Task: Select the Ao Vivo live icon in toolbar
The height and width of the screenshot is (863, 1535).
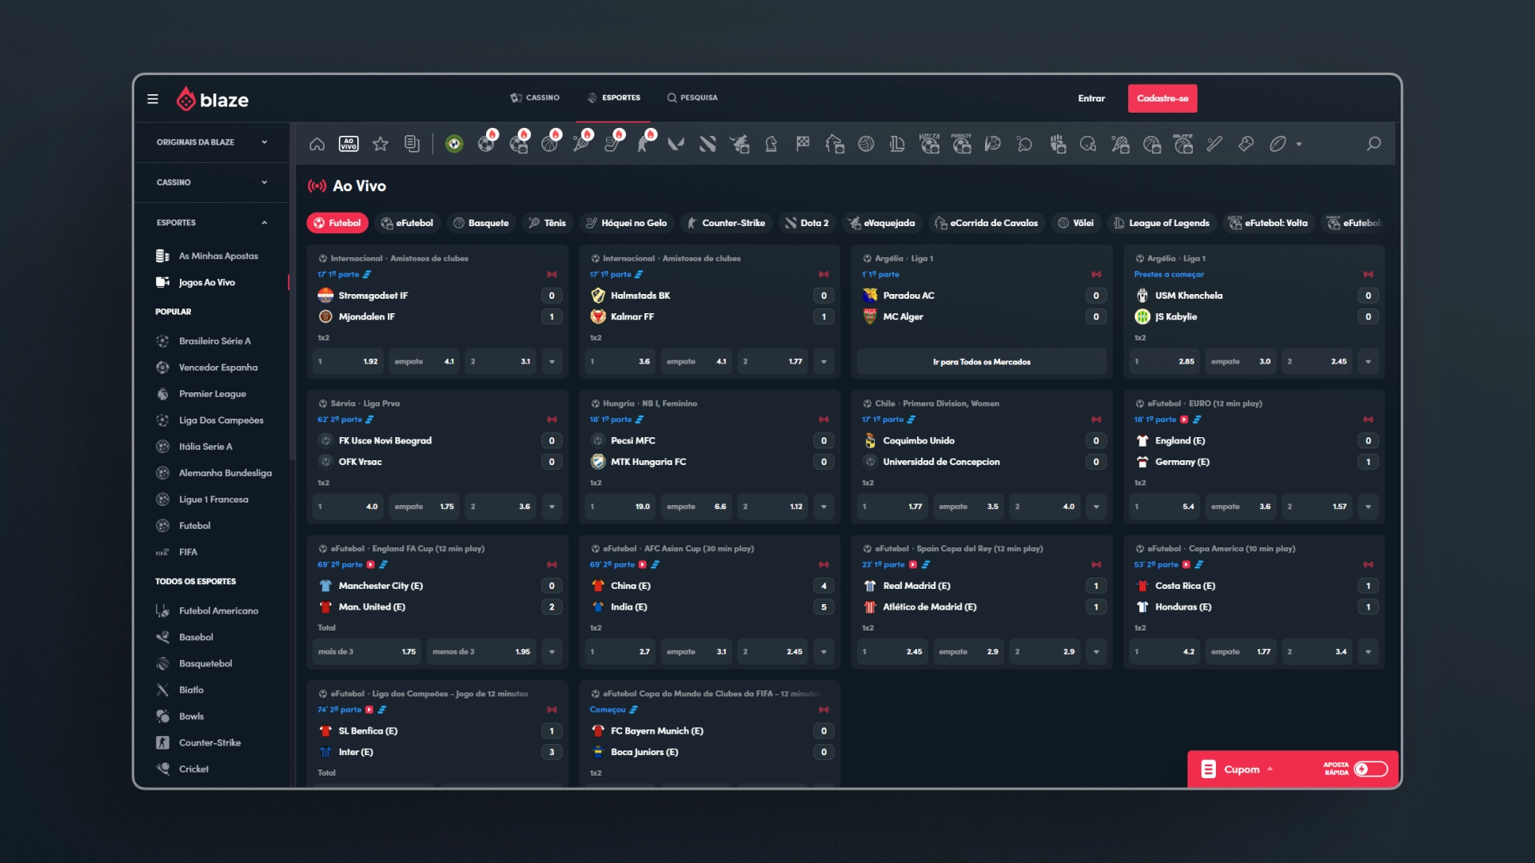Action: point(349,144)
